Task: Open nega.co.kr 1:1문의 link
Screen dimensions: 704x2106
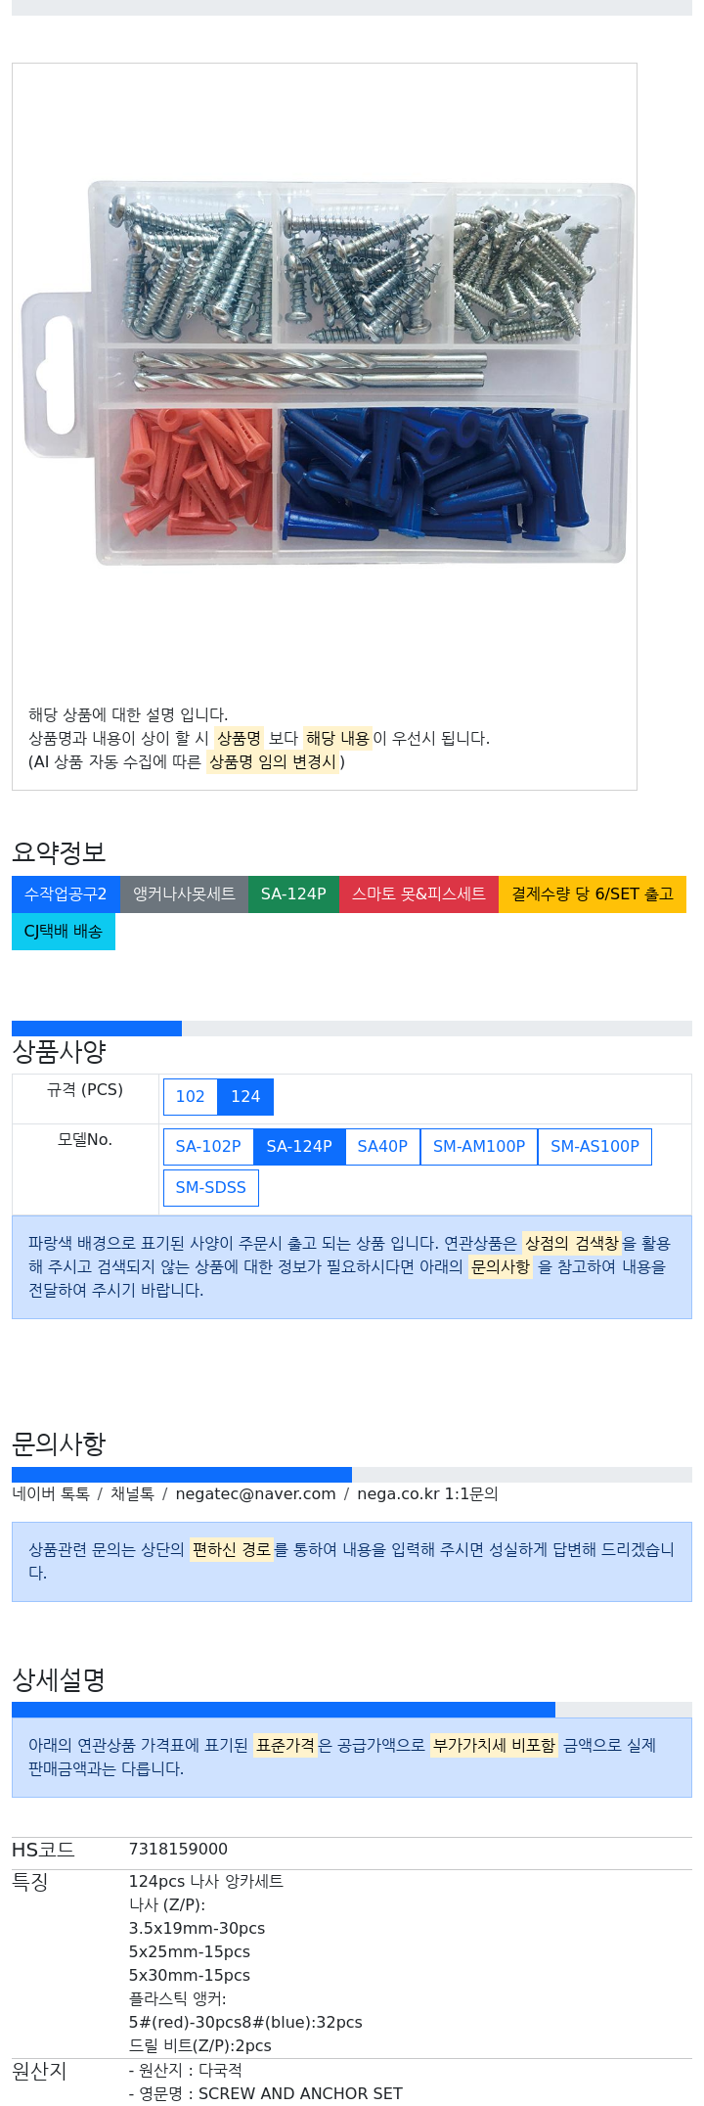Action: (427, 1493)
